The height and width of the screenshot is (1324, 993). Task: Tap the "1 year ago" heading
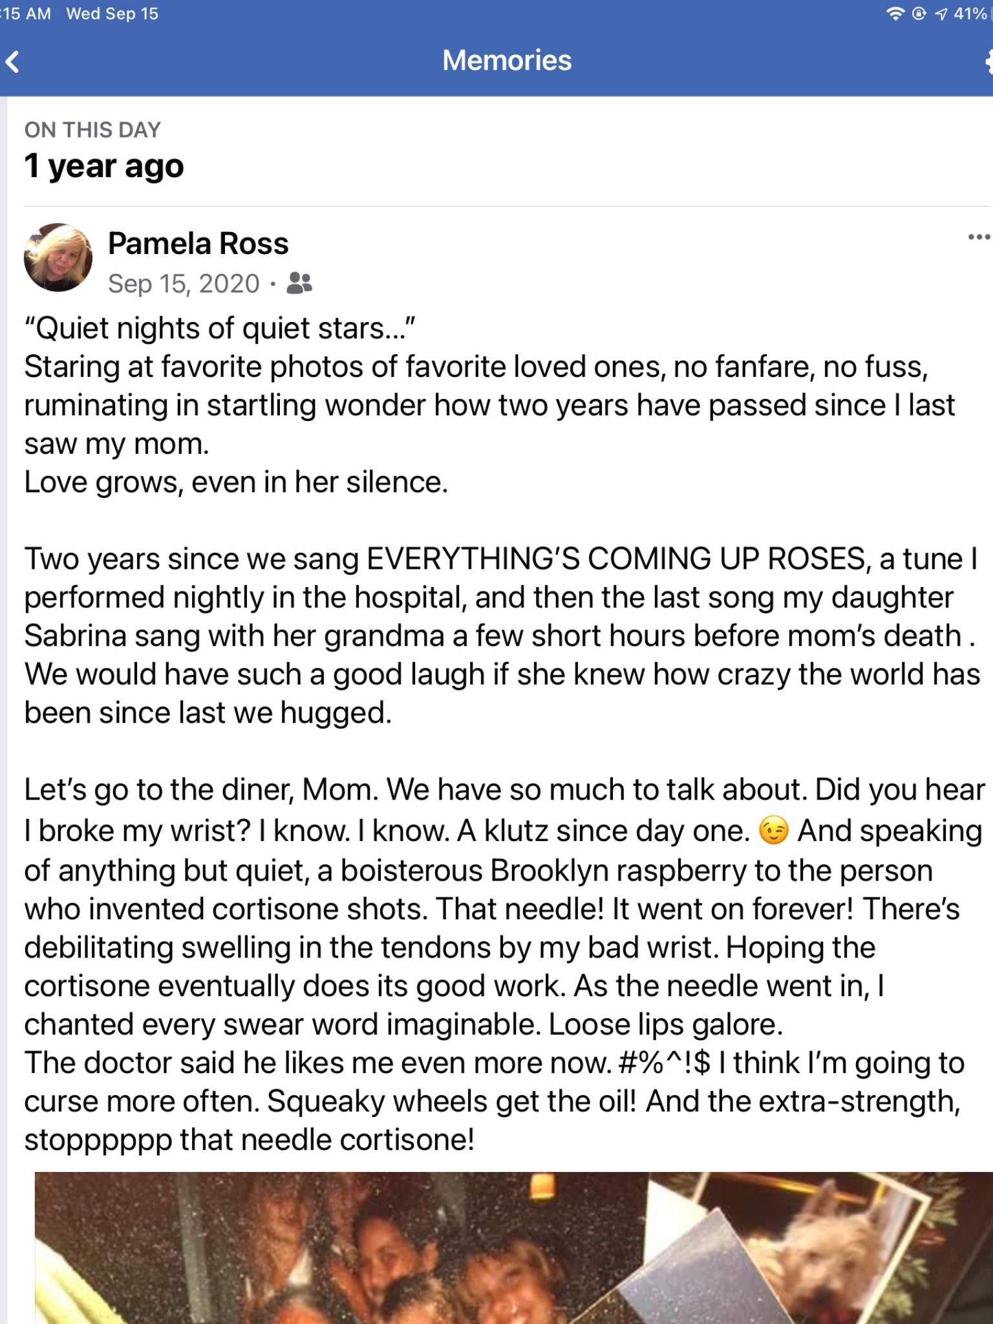click(x=104, y=166)
